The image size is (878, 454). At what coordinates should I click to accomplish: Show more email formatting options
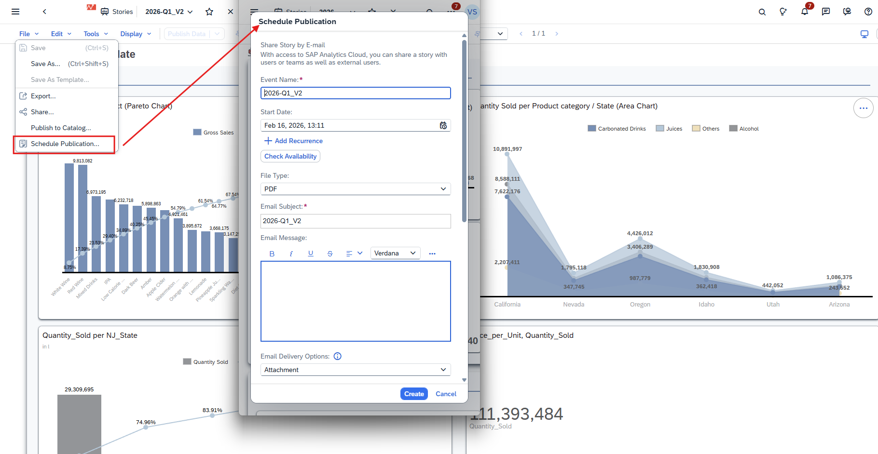coord(432,254)
